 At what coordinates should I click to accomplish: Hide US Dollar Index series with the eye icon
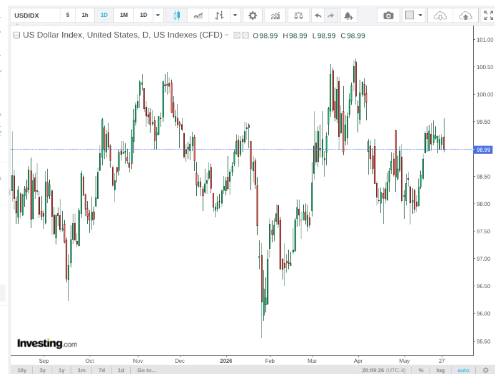(x=237, y=35)
